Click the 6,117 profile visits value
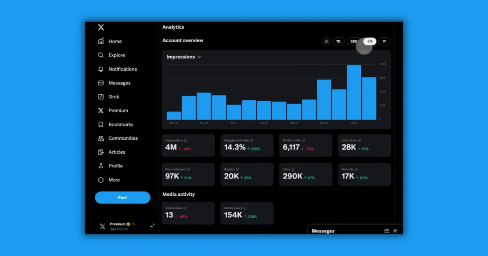 coord(291,148)
